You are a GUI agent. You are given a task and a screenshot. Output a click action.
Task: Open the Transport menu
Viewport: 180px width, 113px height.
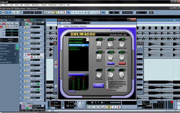click(44, 5)
